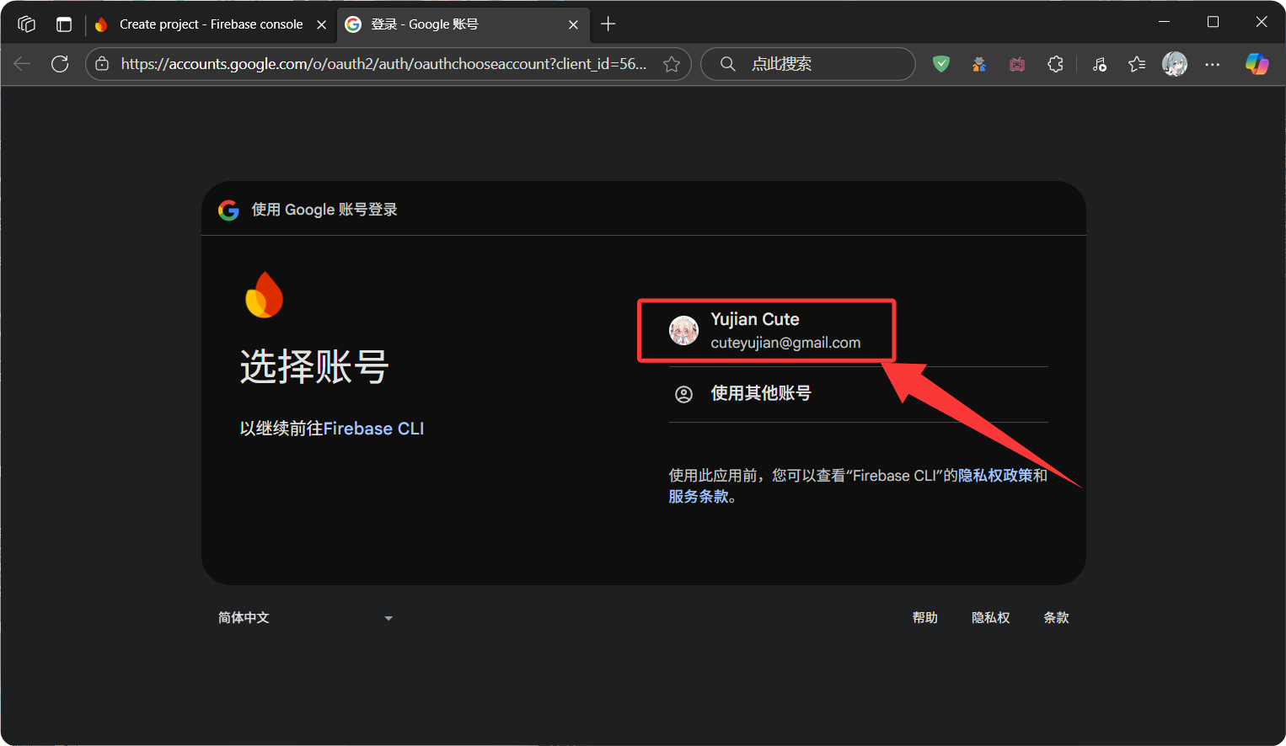Viewport: 1286px width, 746px height.
Task: Expand the 简体中文 language dropdown
Action: click(x=306, y=618)
